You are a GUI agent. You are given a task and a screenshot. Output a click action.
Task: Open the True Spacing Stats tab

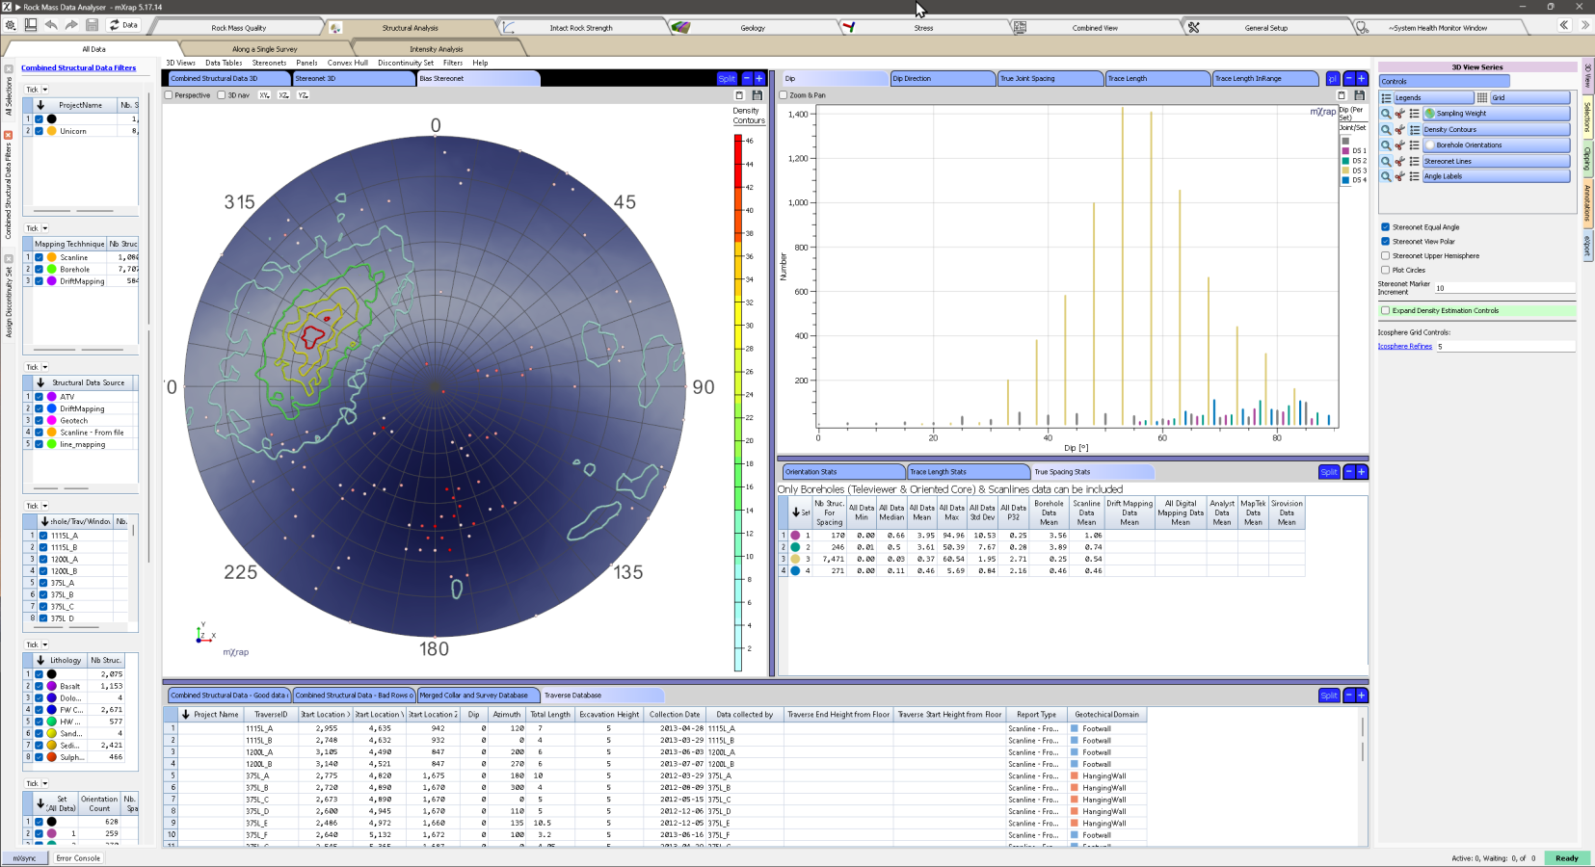point(1093,472)
